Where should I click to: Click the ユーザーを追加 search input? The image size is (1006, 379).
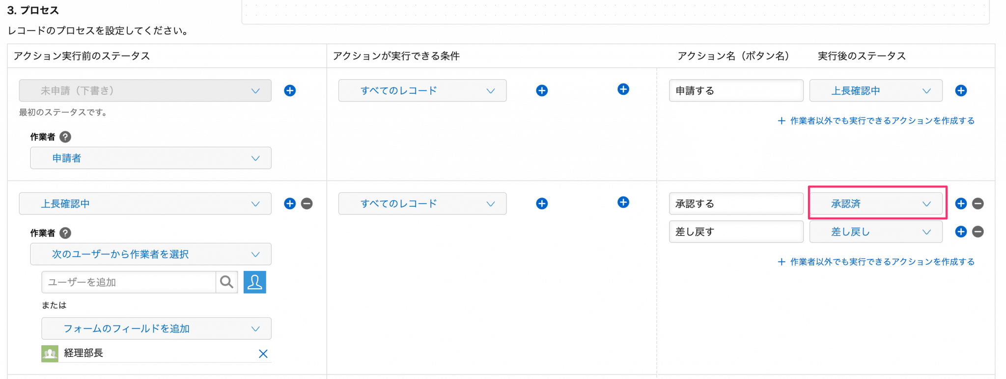tap(128, 282)
